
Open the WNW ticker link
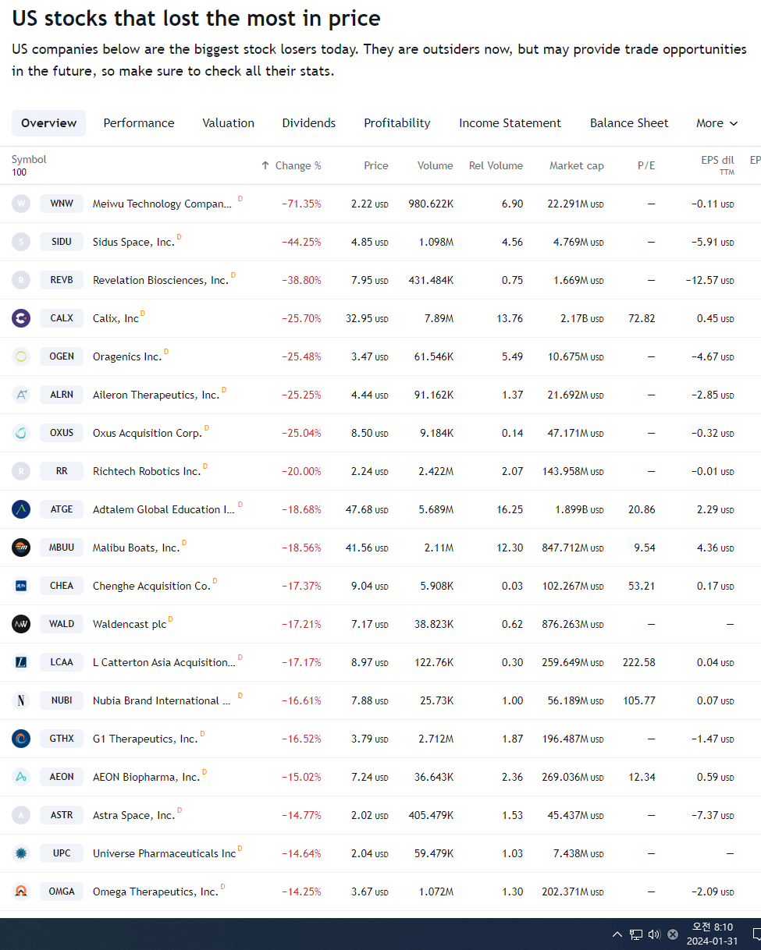click(x=62, y=204)
